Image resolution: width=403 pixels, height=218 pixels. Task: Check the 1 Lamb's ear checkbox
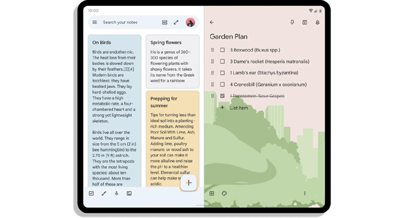222,73
